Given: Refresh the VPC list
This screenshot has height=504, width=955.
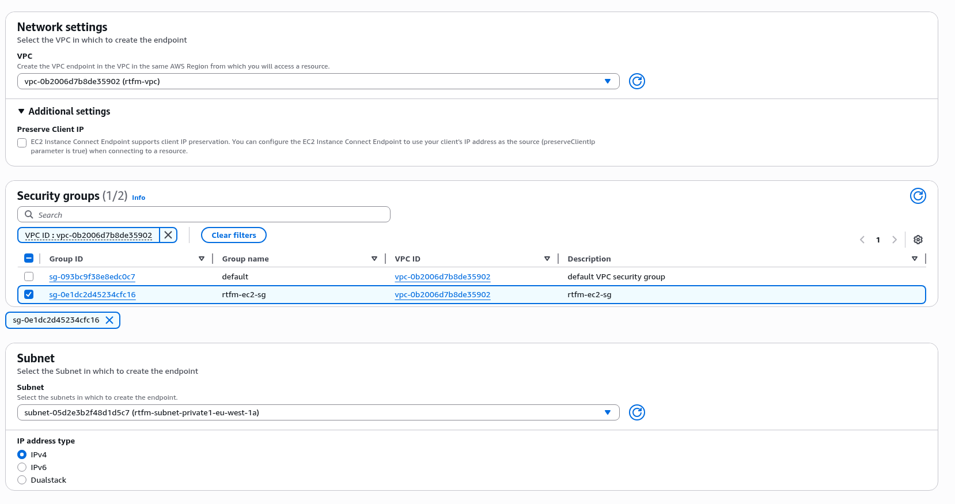Looking at the screenshot, I should pos(636,81).
